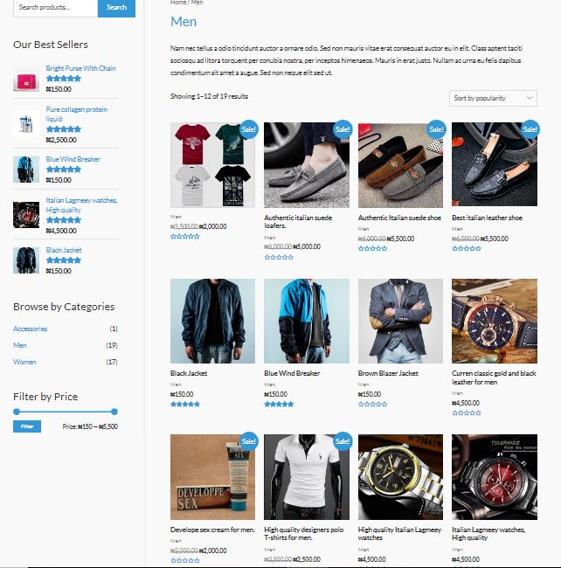Open the Women category link

click(24, 362)
